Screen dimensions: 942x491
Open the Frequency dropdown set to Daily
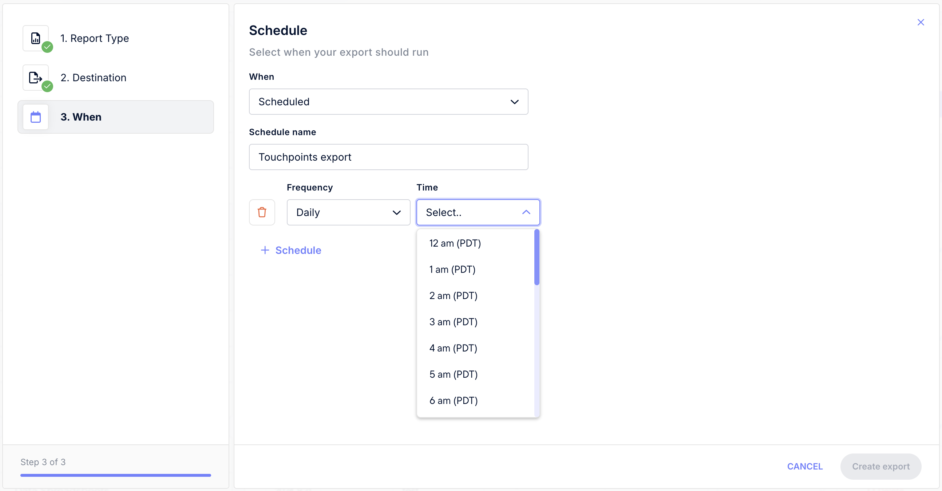click(348, 212)
